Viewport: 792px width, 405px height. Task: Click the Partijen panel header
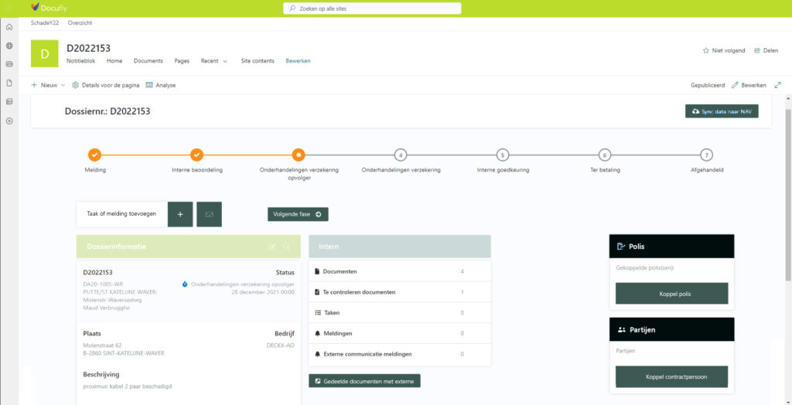coord(672,329)
